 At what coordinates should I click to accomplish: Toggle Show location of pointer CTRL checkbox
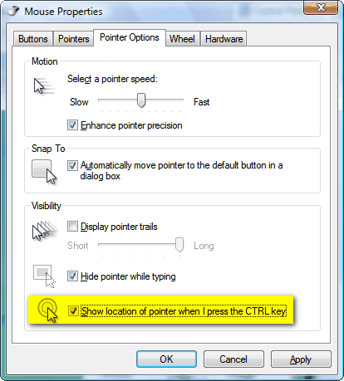tap(73, 310)
